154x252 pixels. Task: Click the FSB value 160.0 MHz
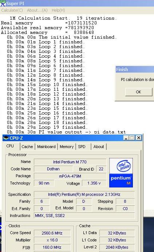tap(52, 247)
